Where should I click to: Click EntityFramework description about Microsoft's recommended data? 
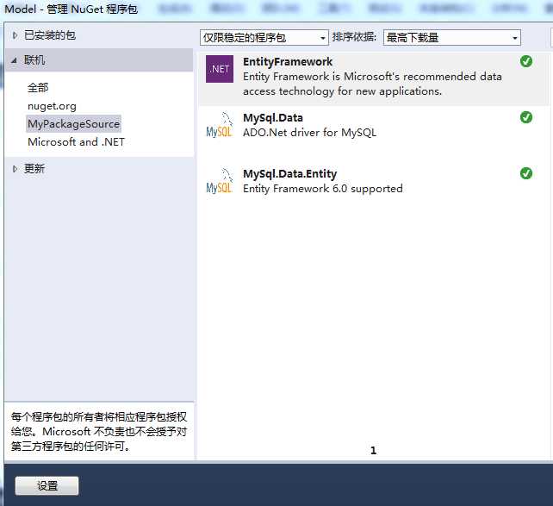point(372,84)
